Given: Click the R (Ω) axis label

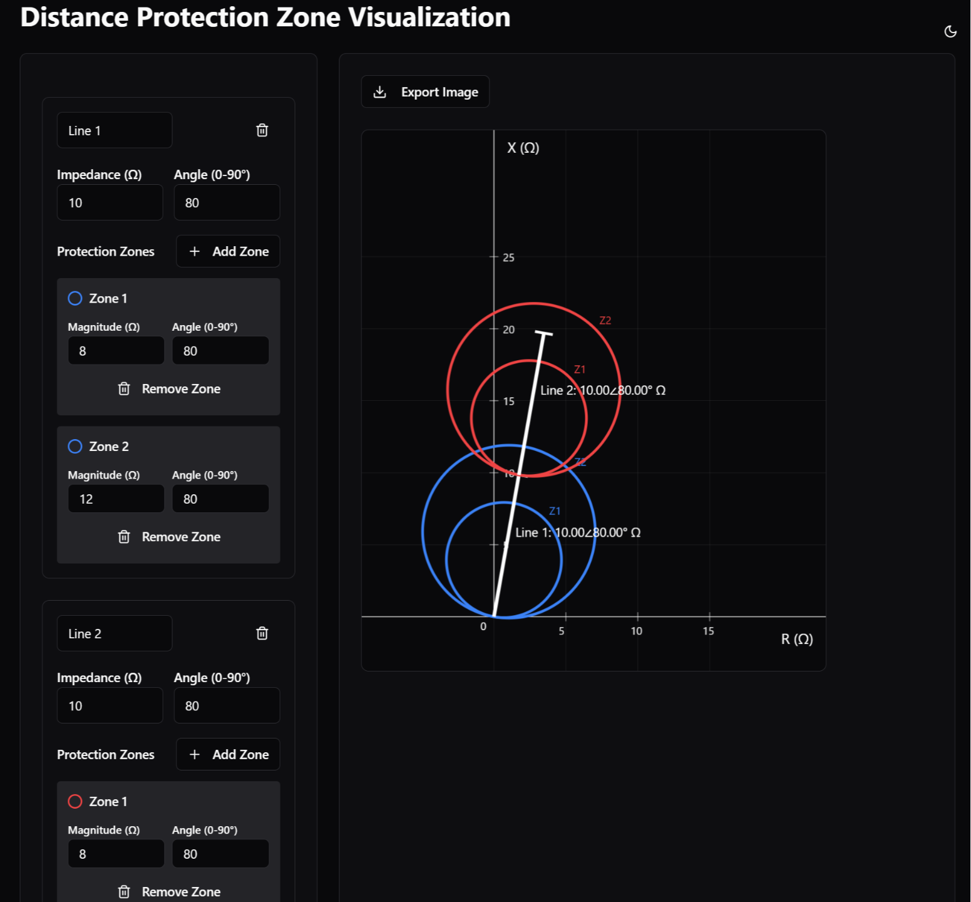Looking at the screenshot, I should 797,639.
